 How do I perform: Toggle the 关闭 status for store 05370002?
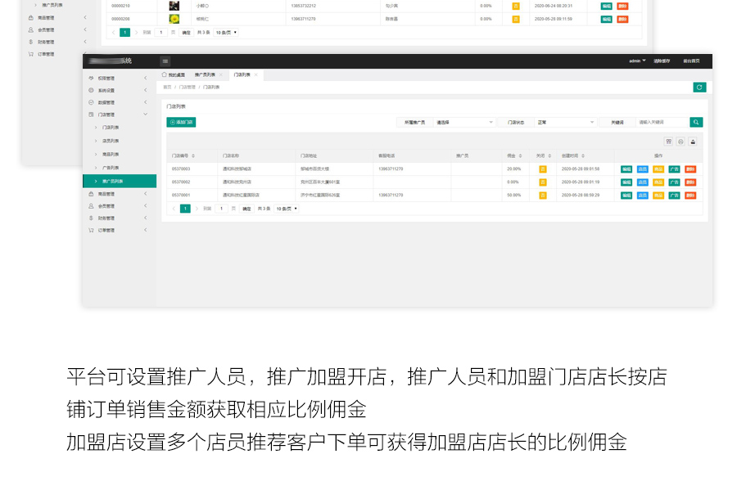(542, 182)
